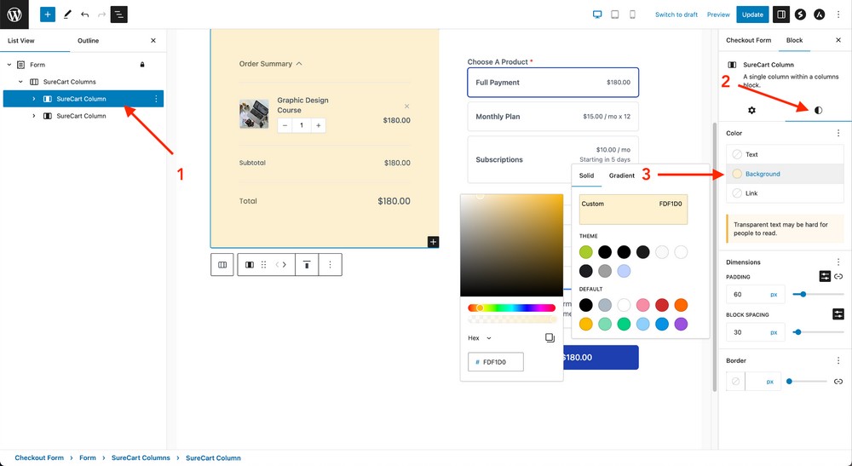The height and width of the screenshot is (466, 852).
Task: Open the SureCart lightning icon
Action: (x=800, y=14)
